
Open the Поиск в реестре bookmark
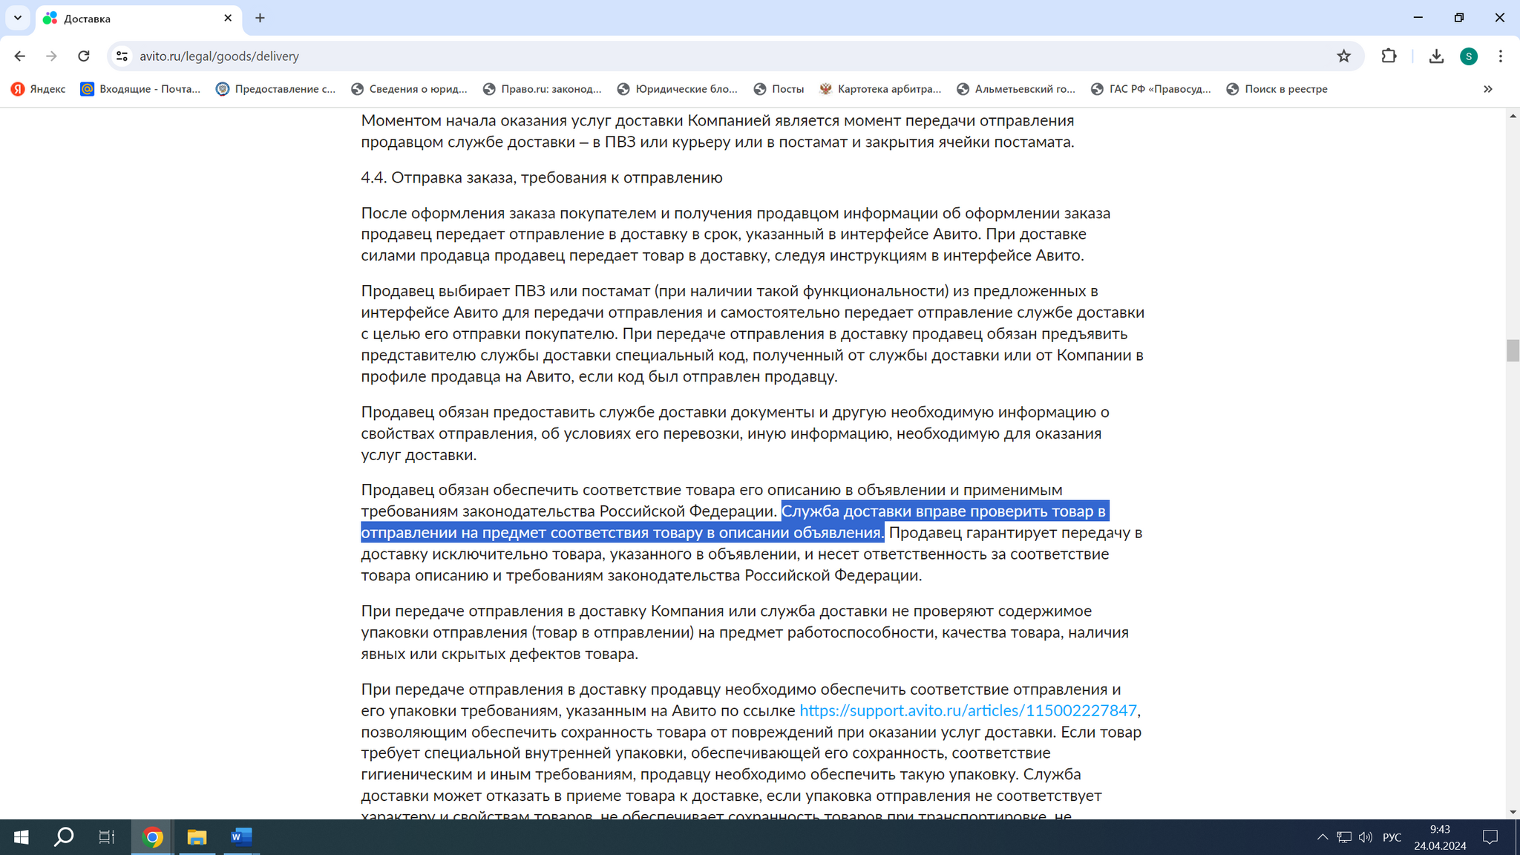coord(1277,89)
